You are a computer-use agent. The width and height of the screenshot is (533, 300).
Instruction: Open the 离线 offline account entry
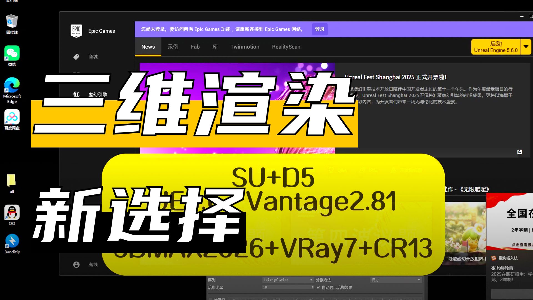point(93,264)
